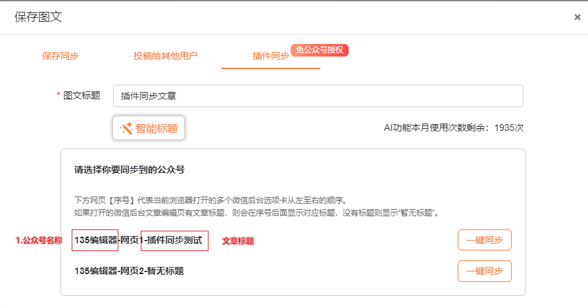Screen dimensions: 588x305
Task: Click the boxed 135编辑器 account name in first row
Action: coord(95,241)
